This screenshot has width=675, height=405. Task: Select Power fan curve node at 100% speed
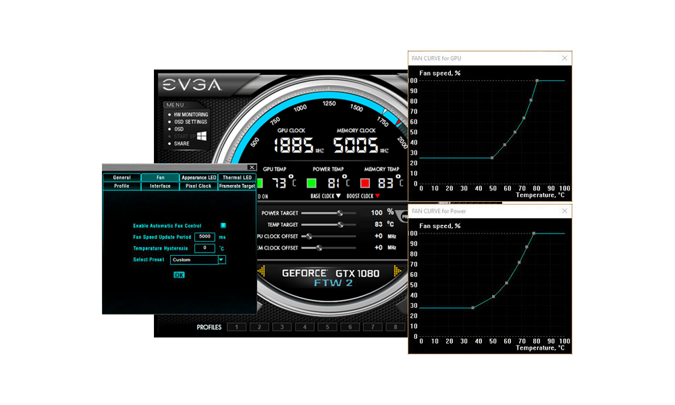[x=534, y=234]
